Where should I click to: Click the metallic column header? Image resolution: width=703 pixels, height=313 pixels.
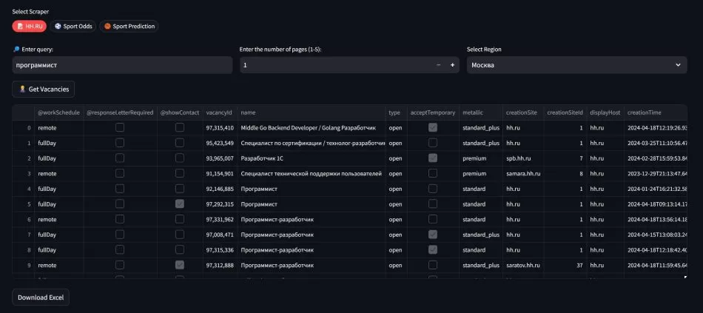pos(473,112)
